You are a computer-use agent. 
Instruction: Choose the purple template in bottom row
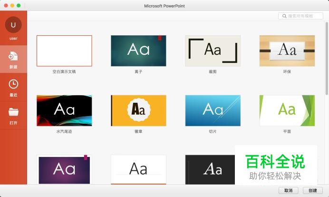[x=64, y=170]
